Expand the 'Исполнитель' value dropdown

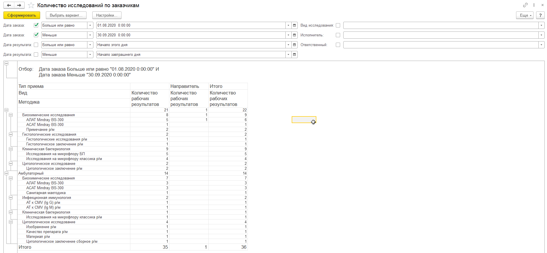[541, 35]
